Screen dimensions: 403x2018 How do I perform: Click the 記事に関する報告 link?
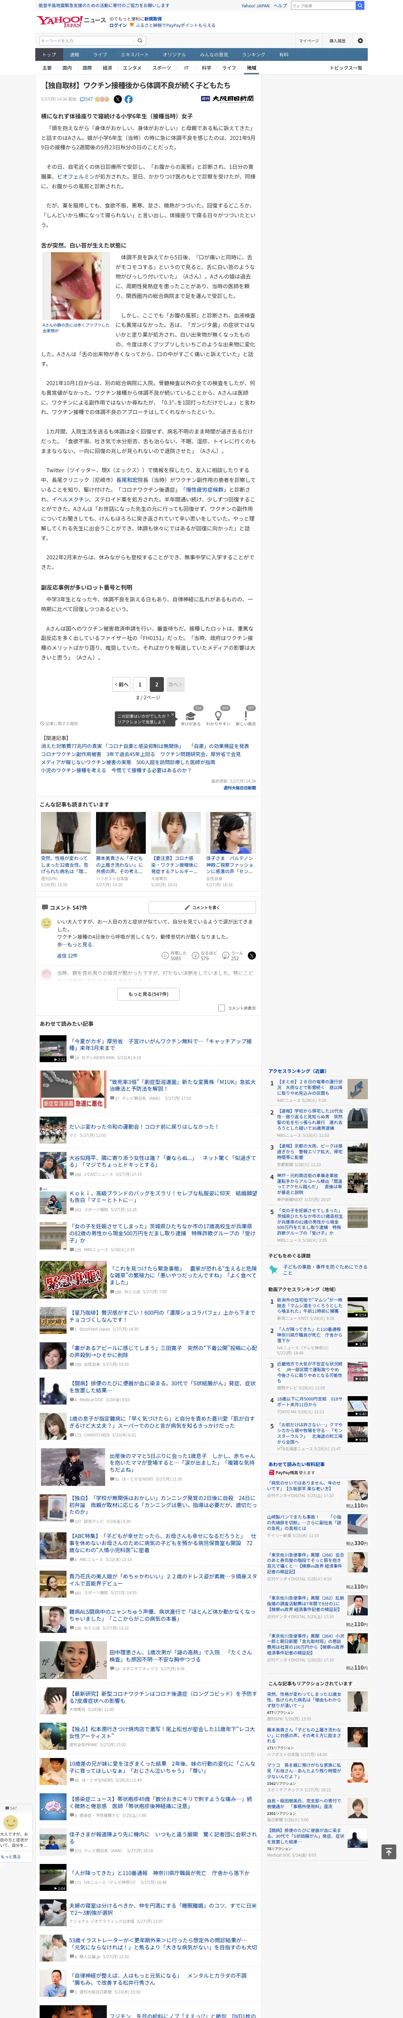click(x=59, y=723)
